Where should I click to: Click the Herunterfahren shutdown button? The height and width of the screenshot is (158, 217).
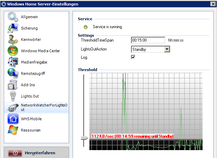36,153
